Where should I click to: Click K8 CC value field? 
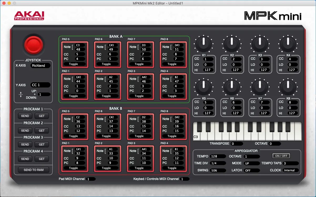click(292, 102)
